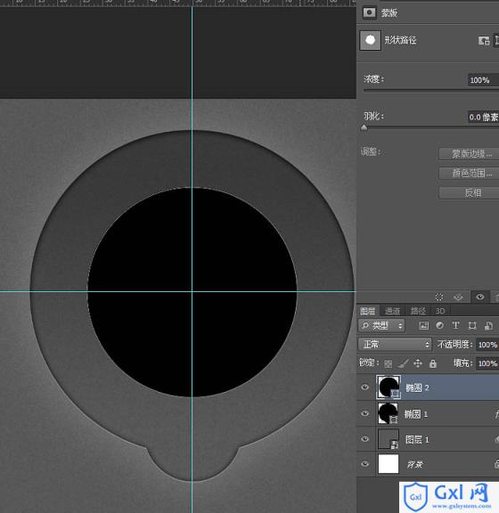The image size is (499, 513).
Task: Hide the 椭圆 2 layer
Action: (x=364, y=387)
